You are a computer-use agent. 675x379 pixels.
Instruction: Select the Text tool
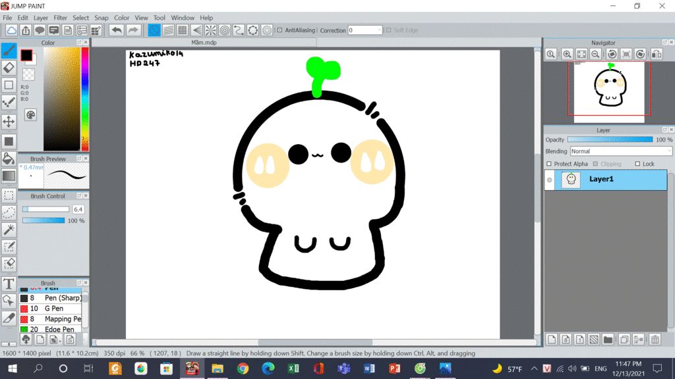(9, 284)
